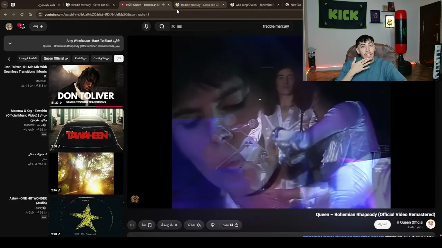
Task: Like the Bohemian Rhapsody video
Action: click(231, 225)
